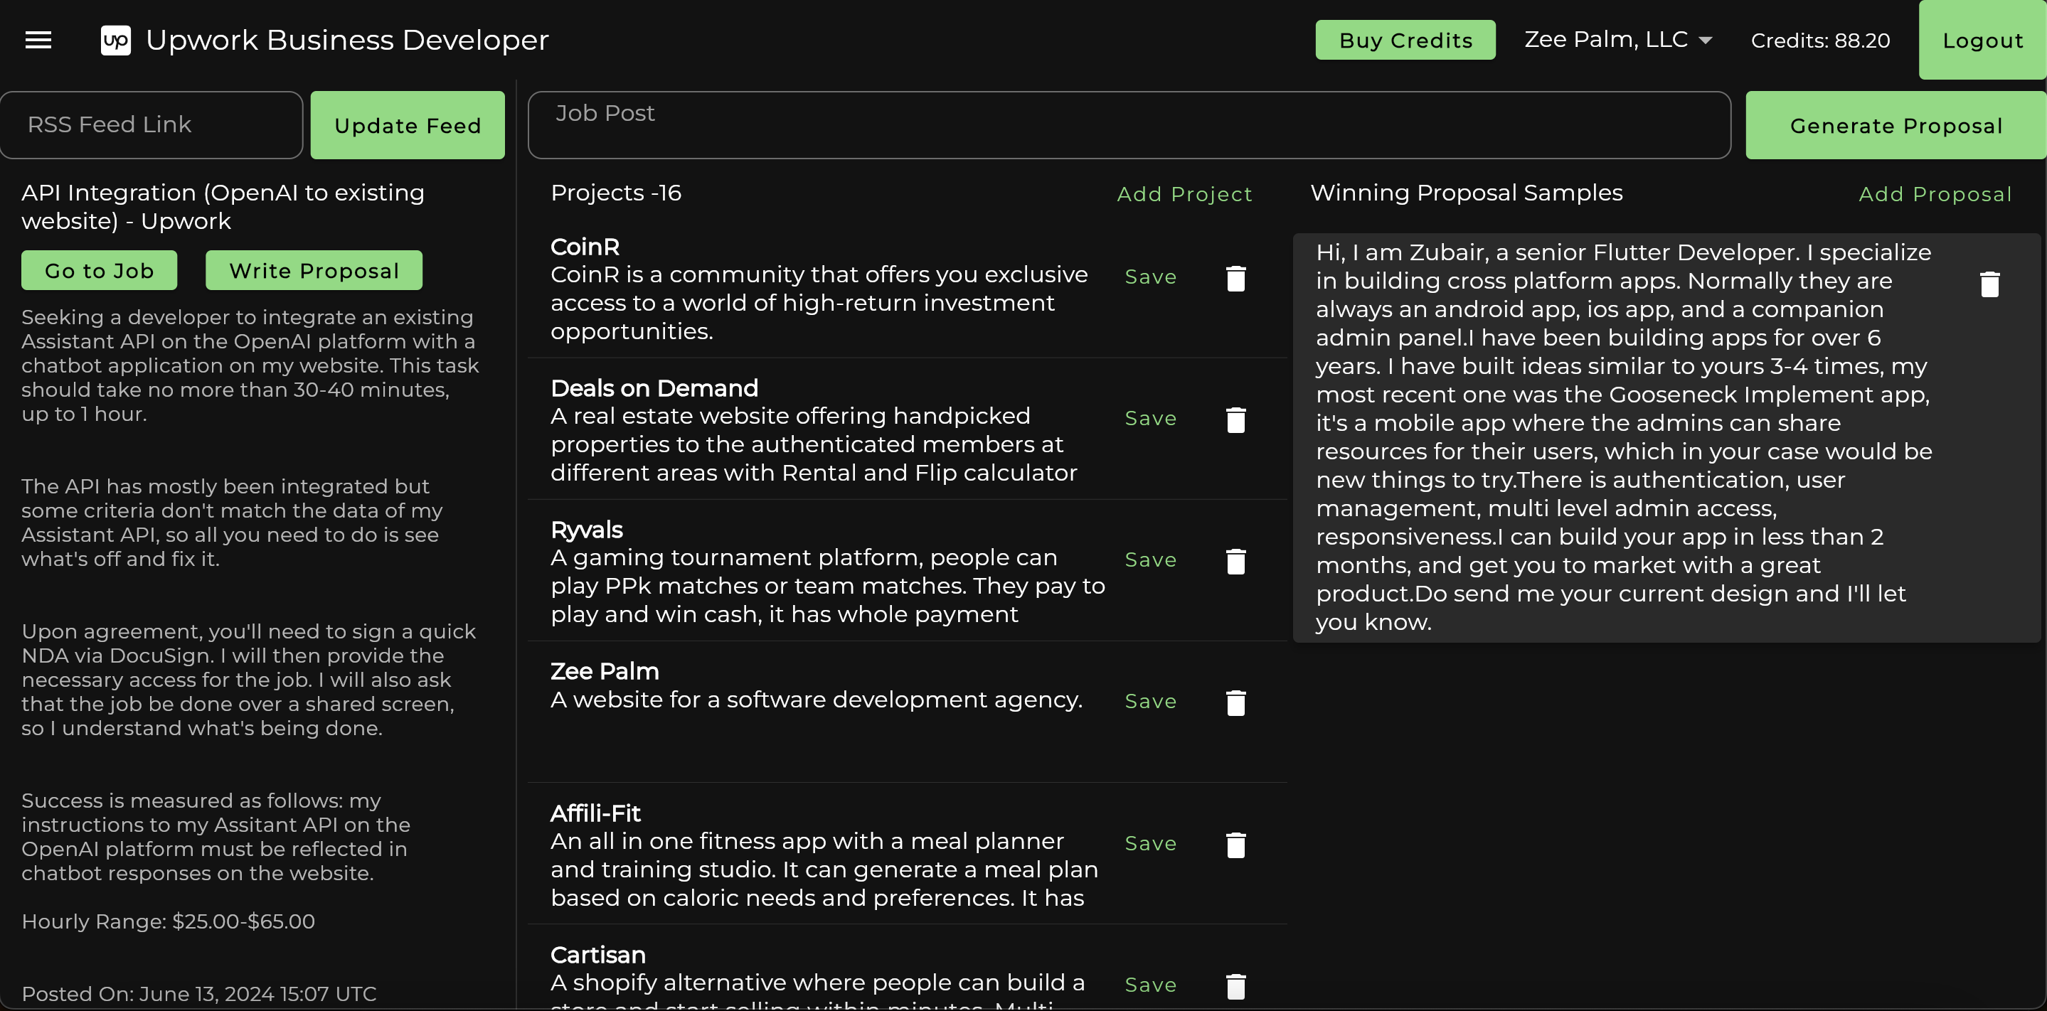This screenshot has width=2047, height=1011.
Task: Click the Zee Palm project title
Action: point(605,671)
